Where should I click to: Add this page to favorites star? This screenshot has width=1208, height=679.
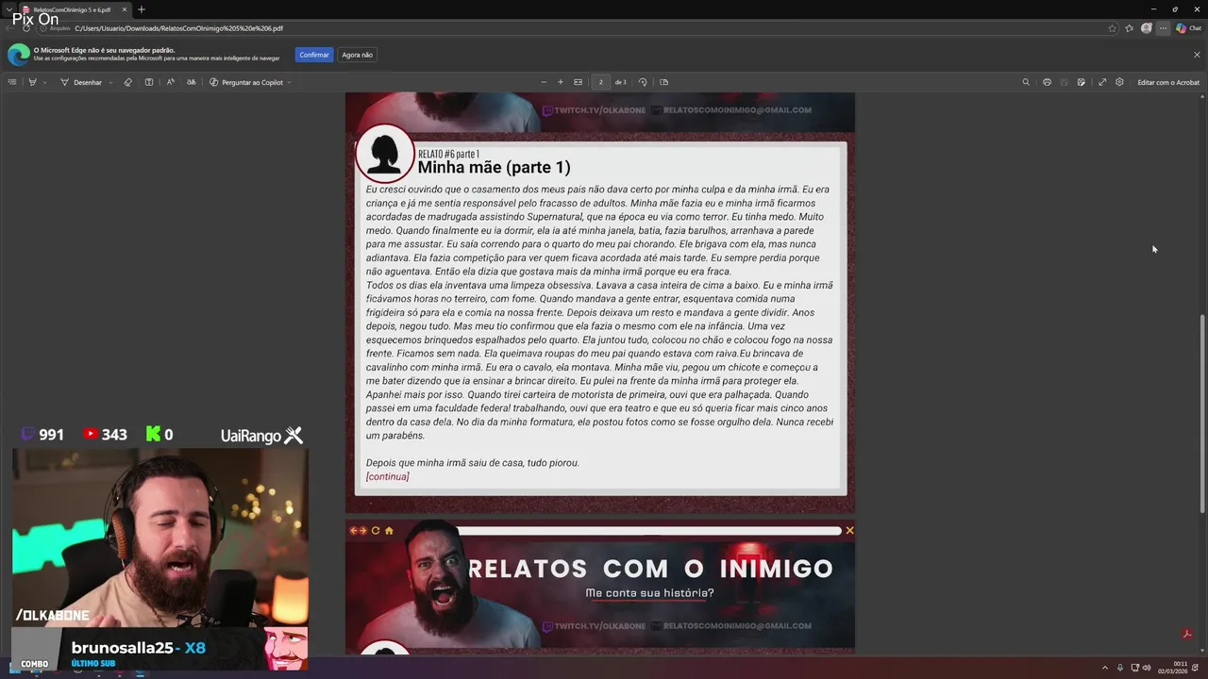(1113, 28)
